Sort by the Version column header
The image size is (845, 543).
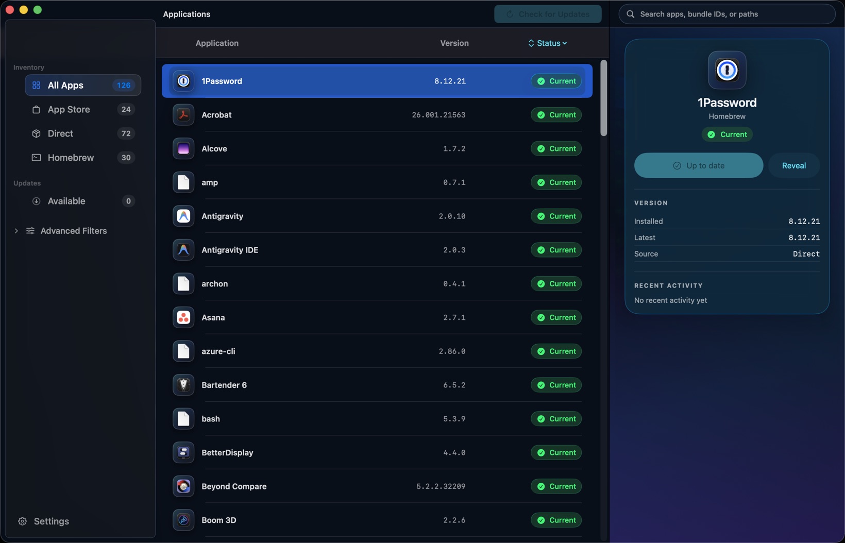click(454, 43)
